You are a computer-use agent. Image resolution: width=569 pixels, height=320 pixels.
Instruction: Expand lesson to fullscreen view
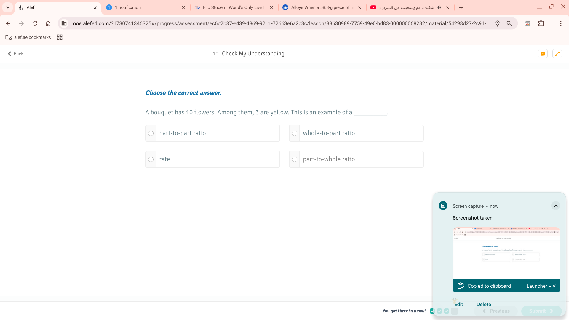tap(557, 54)
